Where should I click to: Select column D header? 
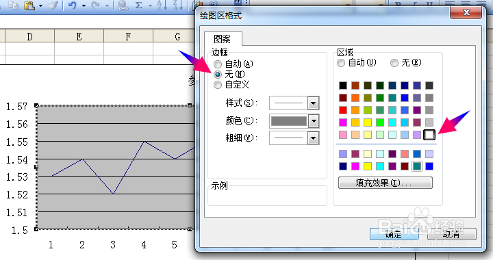click(29, 36)
